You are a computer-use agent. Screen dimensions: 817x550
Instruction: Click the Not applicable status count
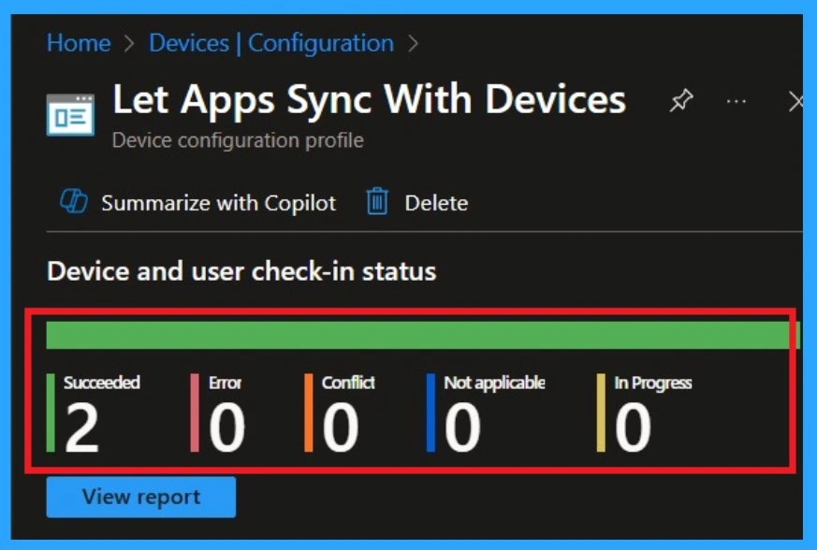tap(462, 428)
